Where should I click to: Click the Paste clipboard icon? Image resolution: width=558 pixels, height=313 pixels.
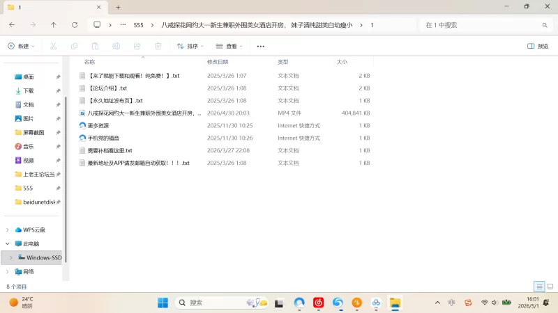(x=95, y=46)
